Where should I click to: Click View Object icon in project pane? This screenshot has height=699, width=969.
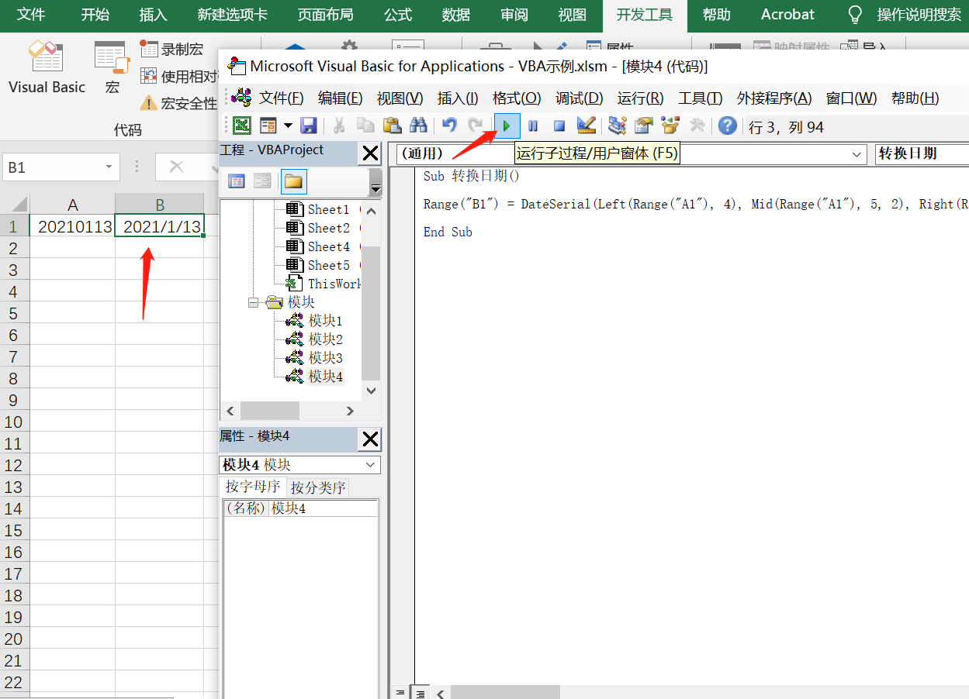tap(263, 181)
